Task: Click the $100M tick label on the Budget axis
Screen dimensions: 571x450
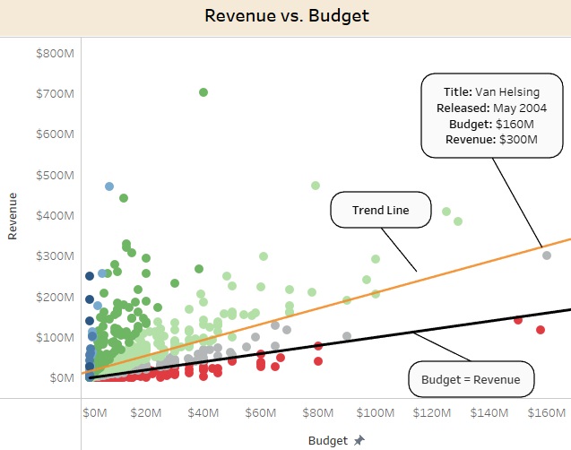Action: tap(376, 412)
